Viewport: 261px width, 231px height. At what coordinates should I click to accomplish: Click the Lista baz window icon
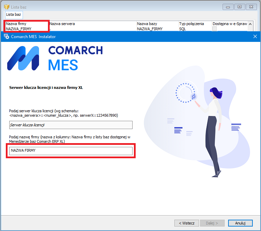point(7,7)
